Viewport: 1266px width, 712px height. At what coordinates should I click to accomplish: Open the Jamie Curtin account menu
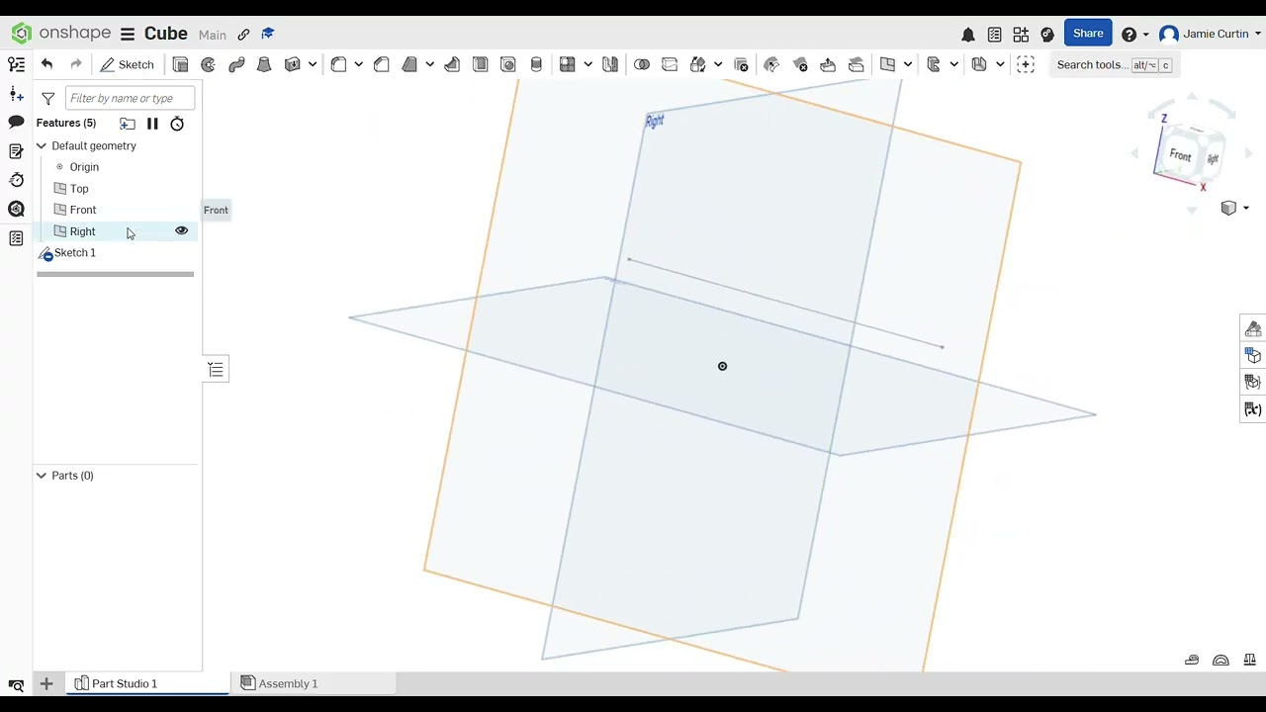(1209, 34)
